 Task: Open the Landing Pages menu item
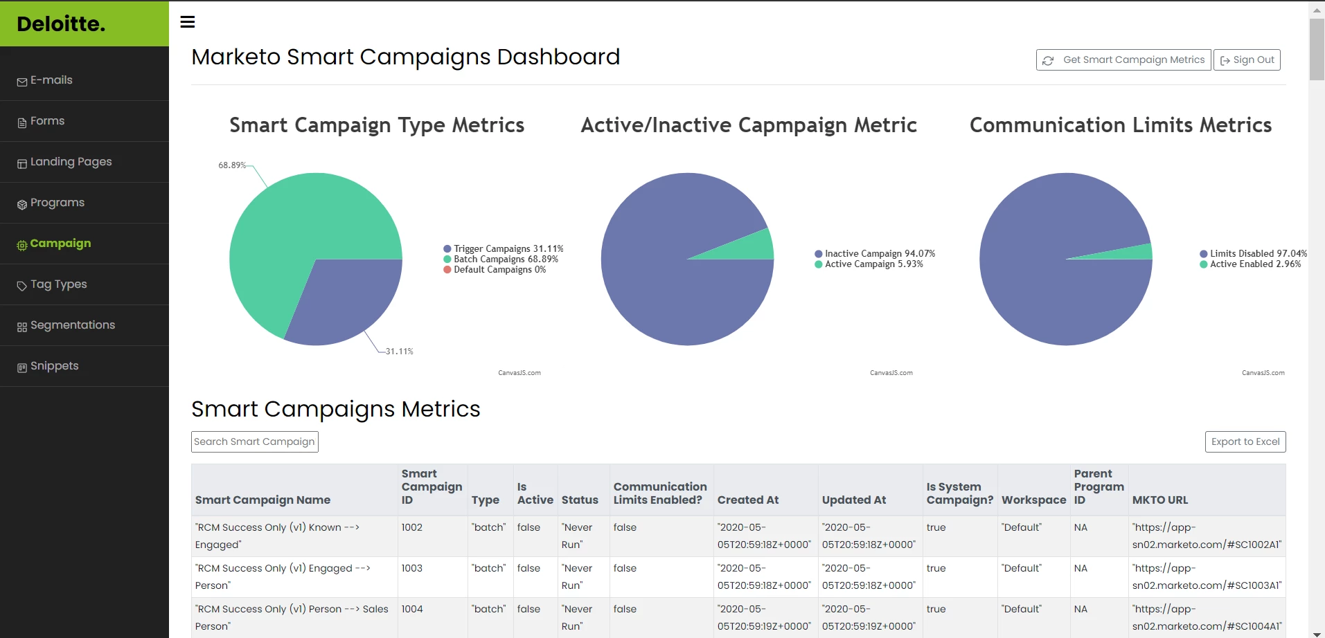click(x=85, y=162)
